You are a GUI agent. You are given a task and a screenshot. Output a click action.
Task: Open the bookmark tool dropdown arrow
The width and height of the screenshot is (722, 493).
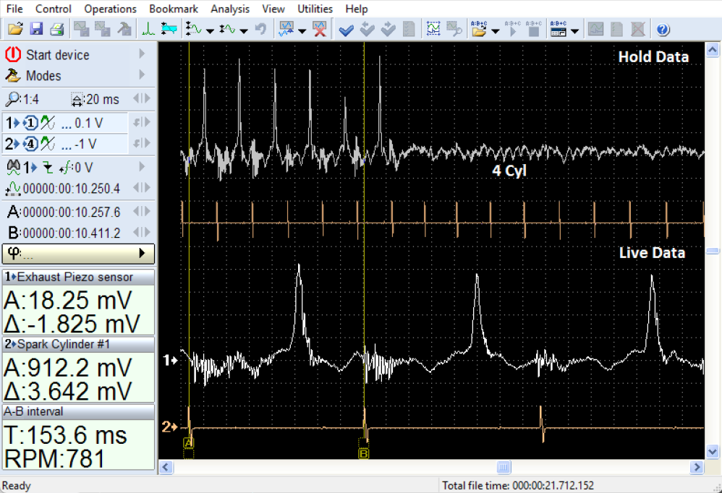coord(302,31)
